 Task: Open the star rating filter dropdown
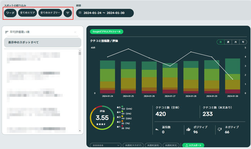[x=105, y=145]
